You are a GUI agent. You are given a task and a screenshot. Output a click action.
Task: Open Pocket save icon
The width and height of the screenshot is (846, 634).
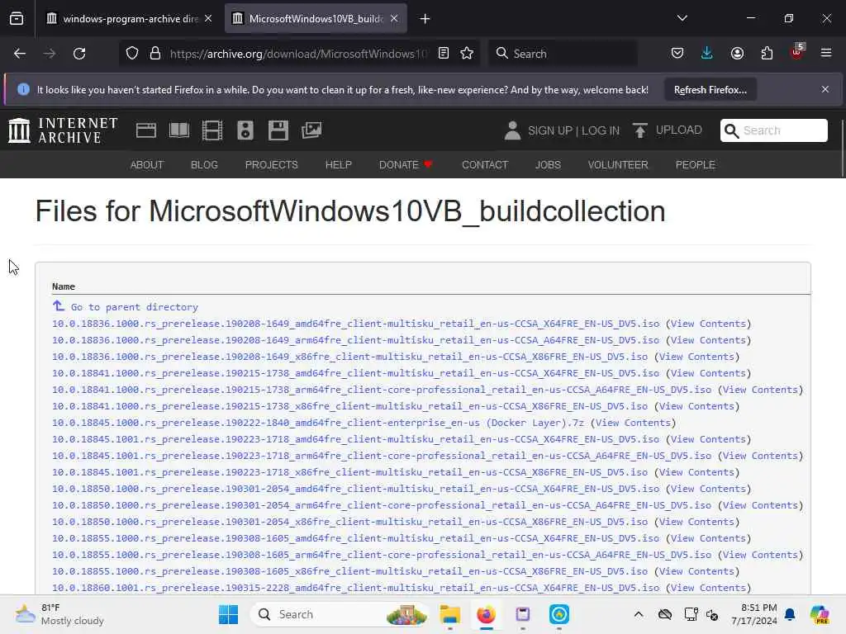pyautogui.click(x=677, y=54)
